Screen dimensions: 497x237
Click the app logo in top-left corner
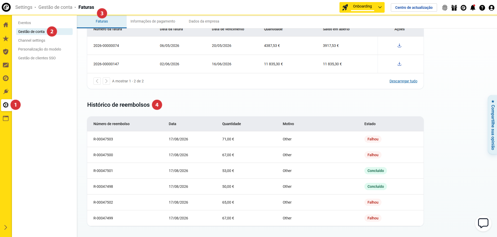6,7
